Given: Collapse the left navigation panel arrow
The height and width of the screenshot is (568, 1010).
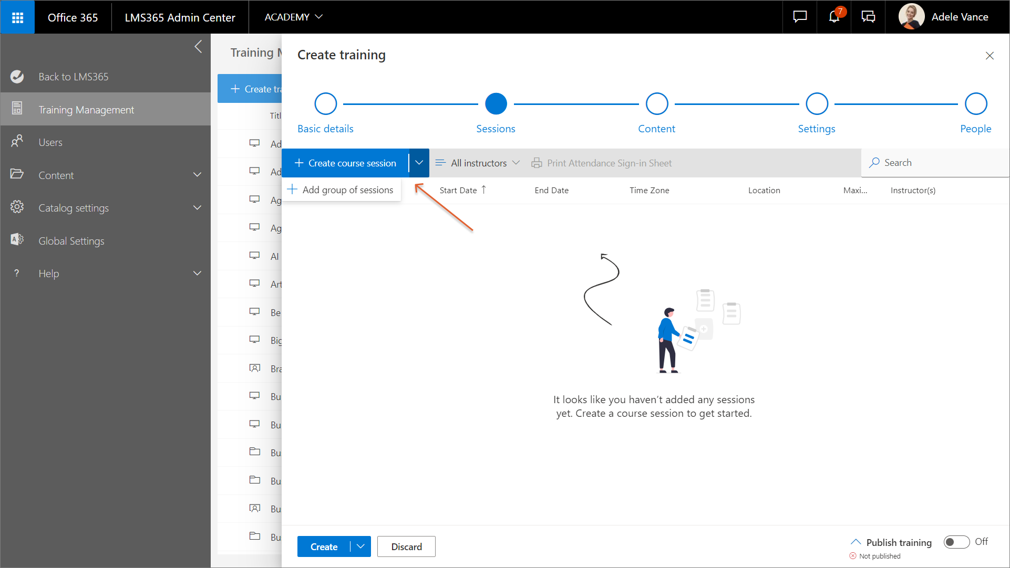Looking at the screenshot, I should (198, 47).
